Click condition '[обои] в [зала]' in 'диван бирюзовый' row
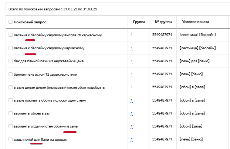The height and width of the screenshot is (149, 230). 192,87
